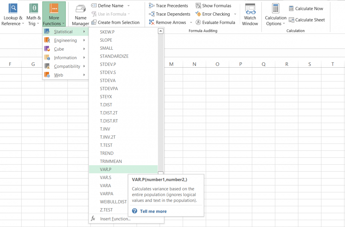Click Calculate Now

[x=307, y=8]
